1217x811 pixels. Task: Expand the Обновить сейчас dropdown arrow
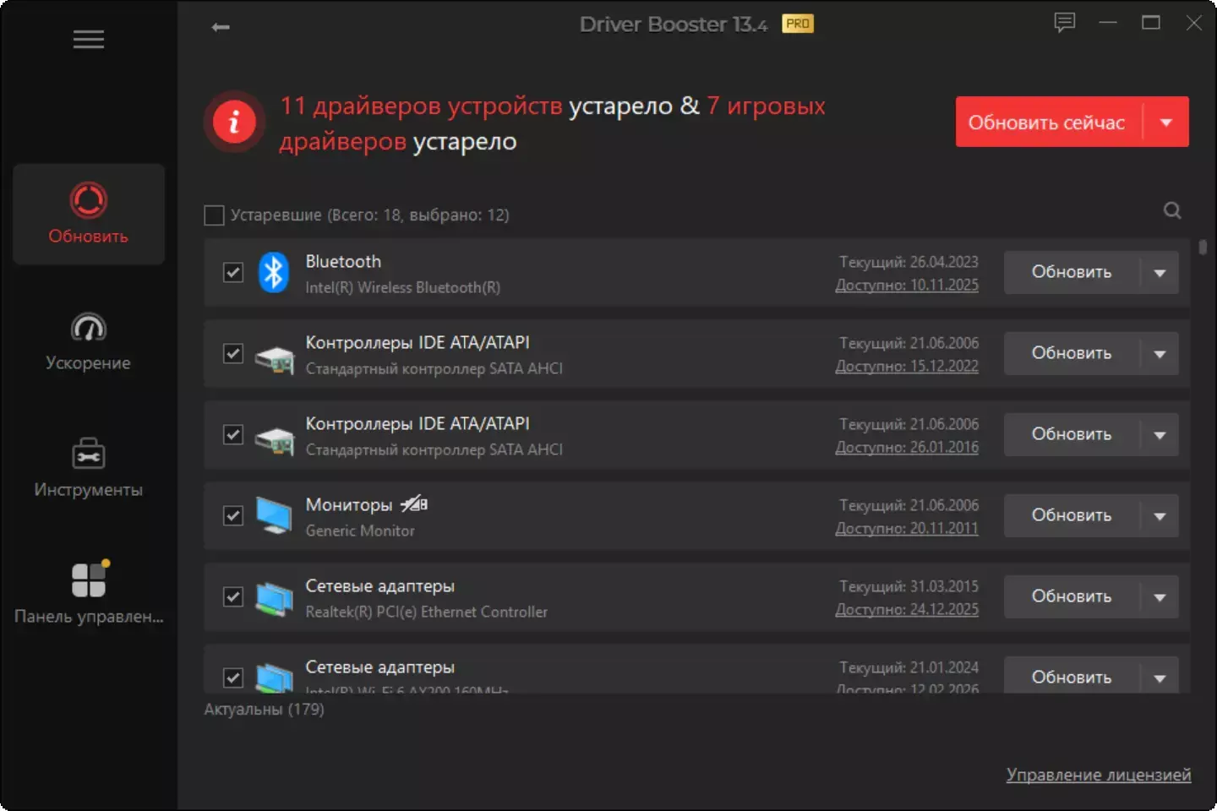(1166, 122)
